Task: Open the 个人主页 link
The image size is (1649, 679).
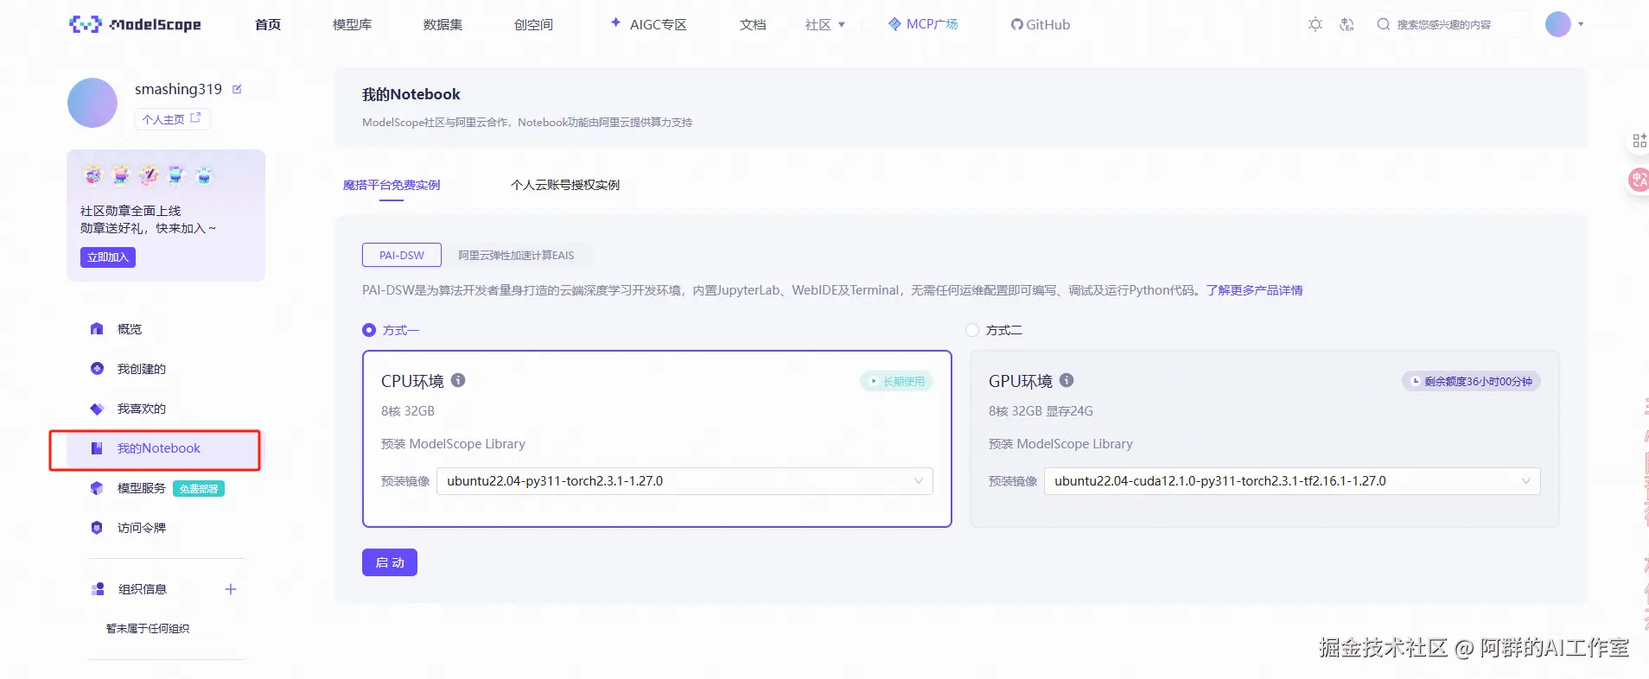Action: [x=172, y=118]
